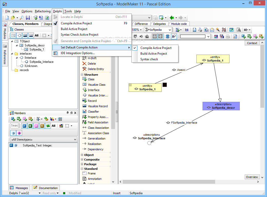Select the Record tool in palette

click(92, 101)
